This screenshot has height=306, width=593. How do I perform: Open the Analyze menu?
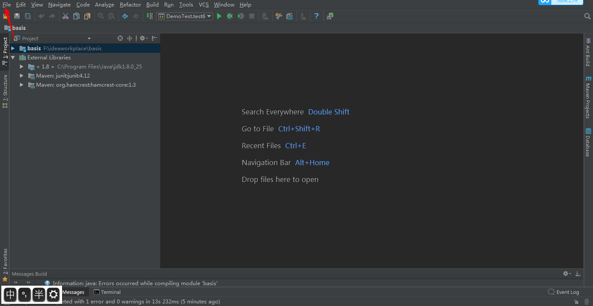click(x=104, y=4)
